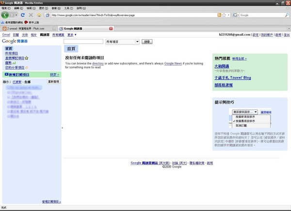Viewport: 291px width, 211px height.
Task: Click inside the Firefox Google search box
Action: (262, 15)
